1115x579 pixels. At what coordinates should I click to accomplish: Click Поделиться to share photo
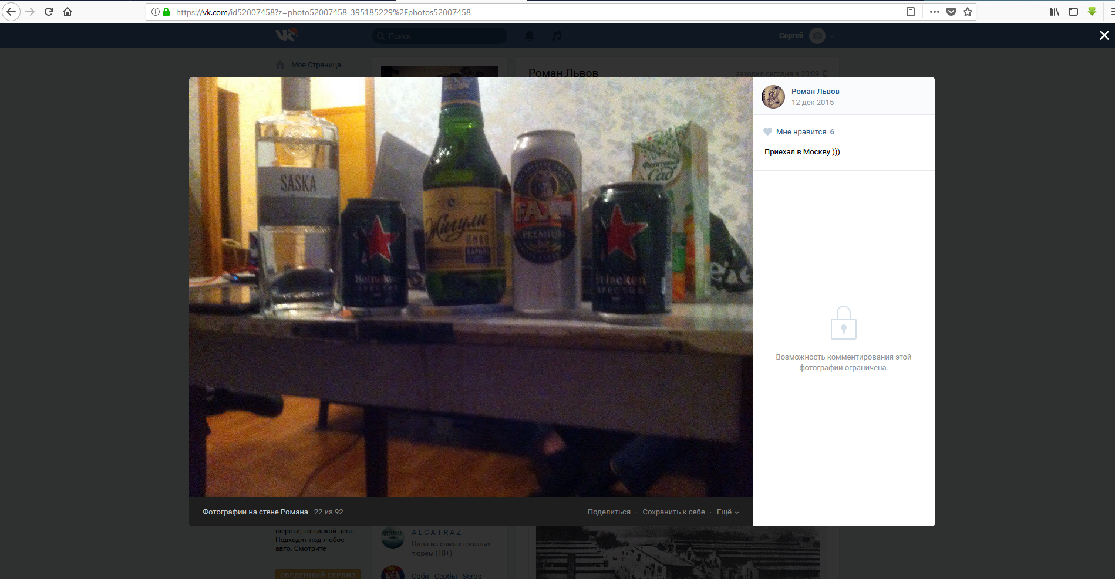coord(609,512)
